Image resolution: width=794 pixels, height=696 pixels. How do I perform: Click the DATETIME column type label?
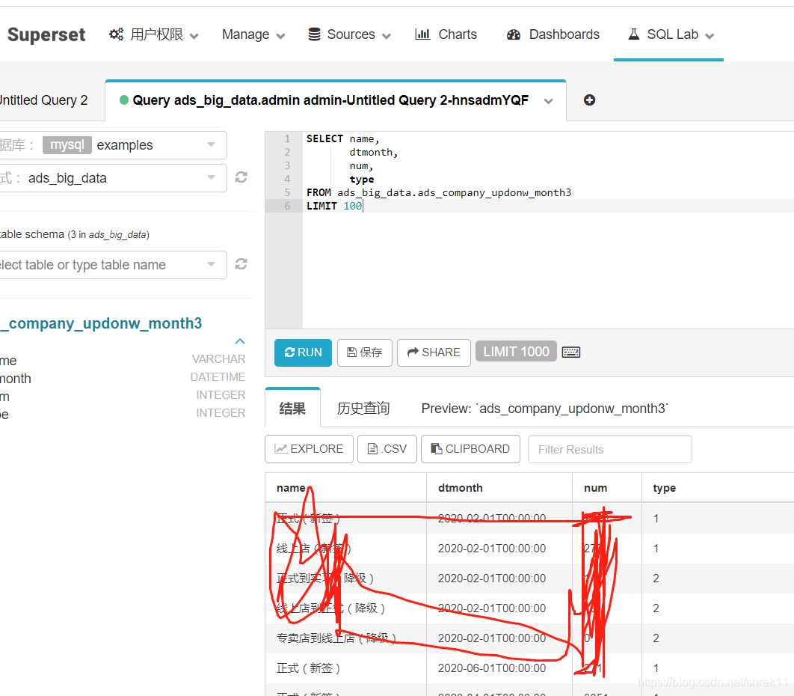tap(218, 377)
